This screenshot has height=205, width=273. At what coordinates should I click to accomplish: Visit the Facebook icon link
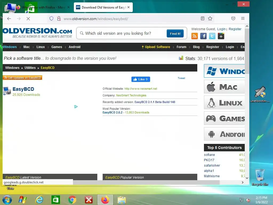point(203,36)
